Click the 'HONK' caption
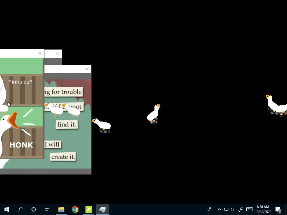 tap(21, 145)
